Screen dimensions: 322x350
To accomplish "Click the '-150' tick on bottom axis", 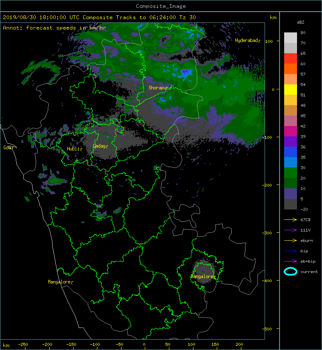I will coord(71,345).
